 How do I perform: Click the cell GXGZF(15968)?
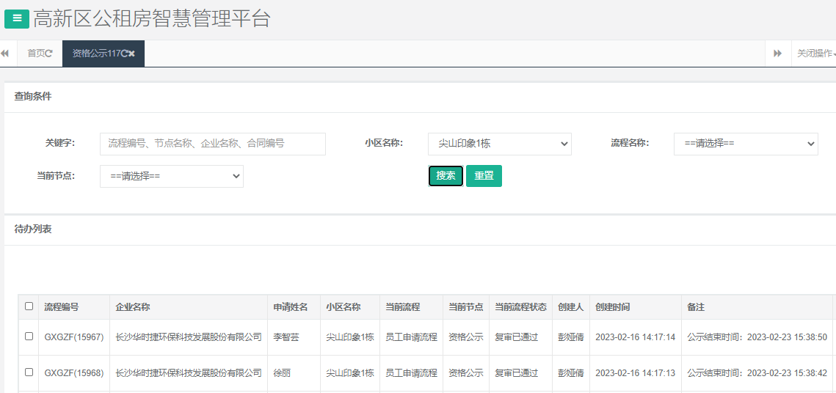tap(74, 372)
